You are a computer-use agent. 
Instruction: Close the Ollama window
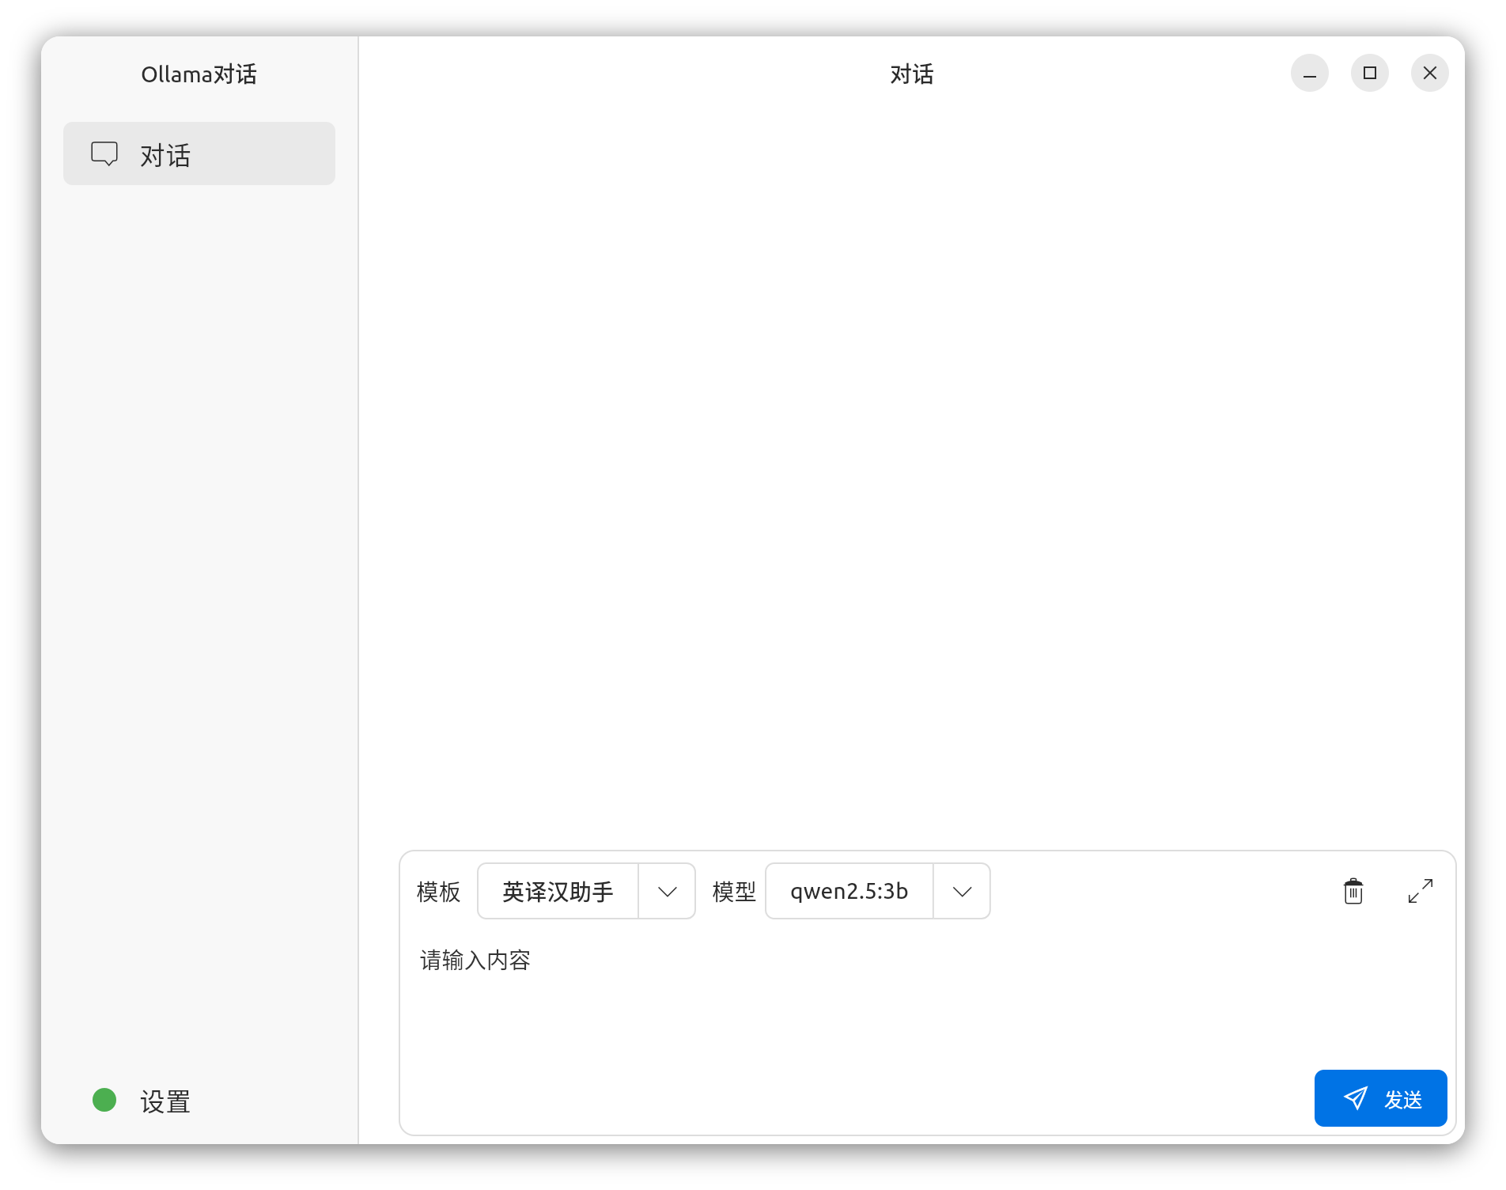pos(1430,73)
